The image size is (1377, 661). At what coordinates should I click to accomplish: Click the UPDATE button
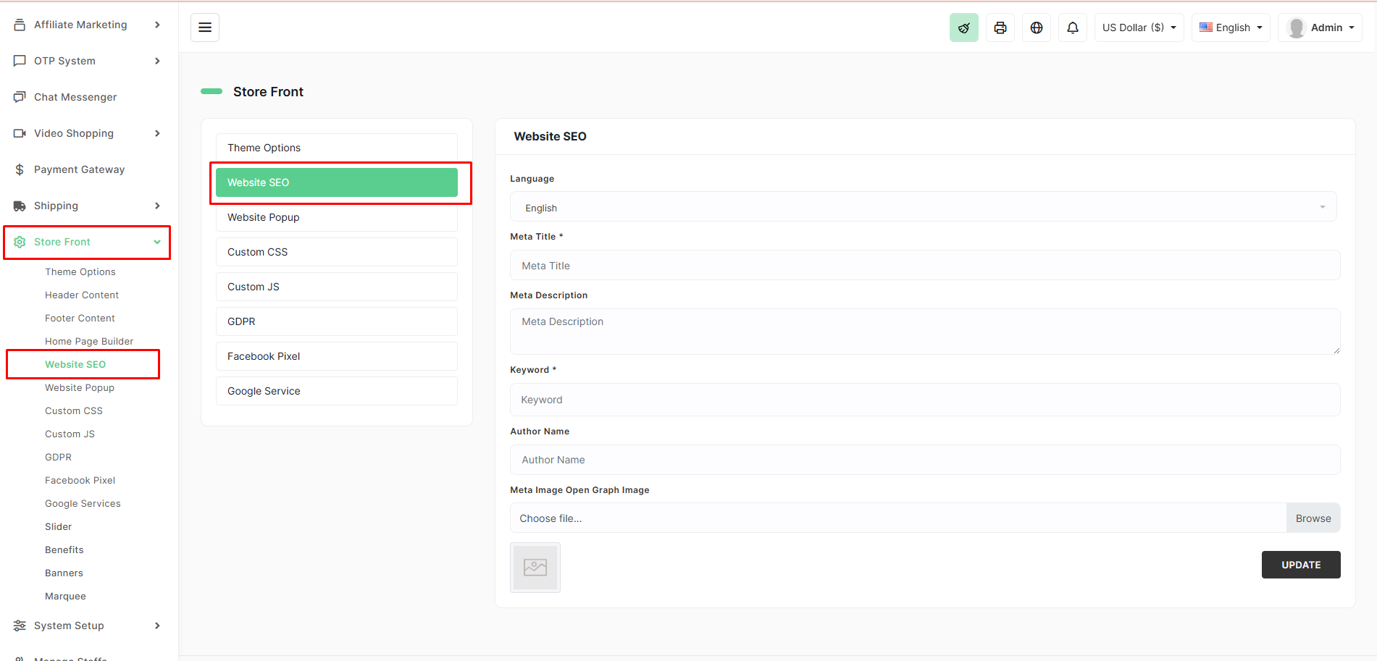click(x=1301, y=565)
